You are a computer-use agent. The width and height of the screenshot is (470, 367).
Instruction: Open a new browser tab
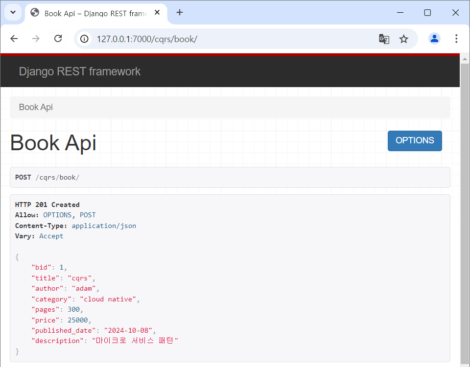[179, 12]
